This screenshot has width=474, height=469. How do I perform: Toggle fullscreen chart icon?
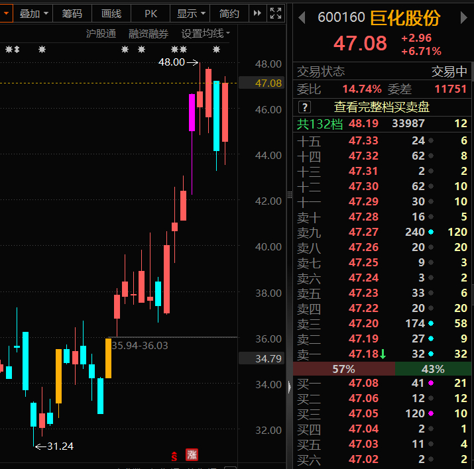click(x=276, y=13)
